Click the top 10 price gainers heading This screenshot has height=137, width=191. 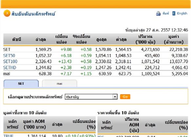tap(118, 113)
